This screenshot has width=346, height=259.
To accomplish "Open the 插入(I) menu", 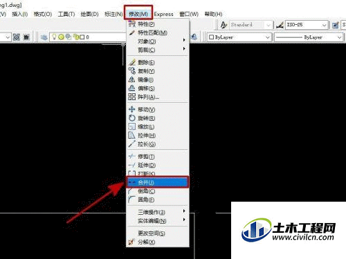I will [x=20, y=14].
